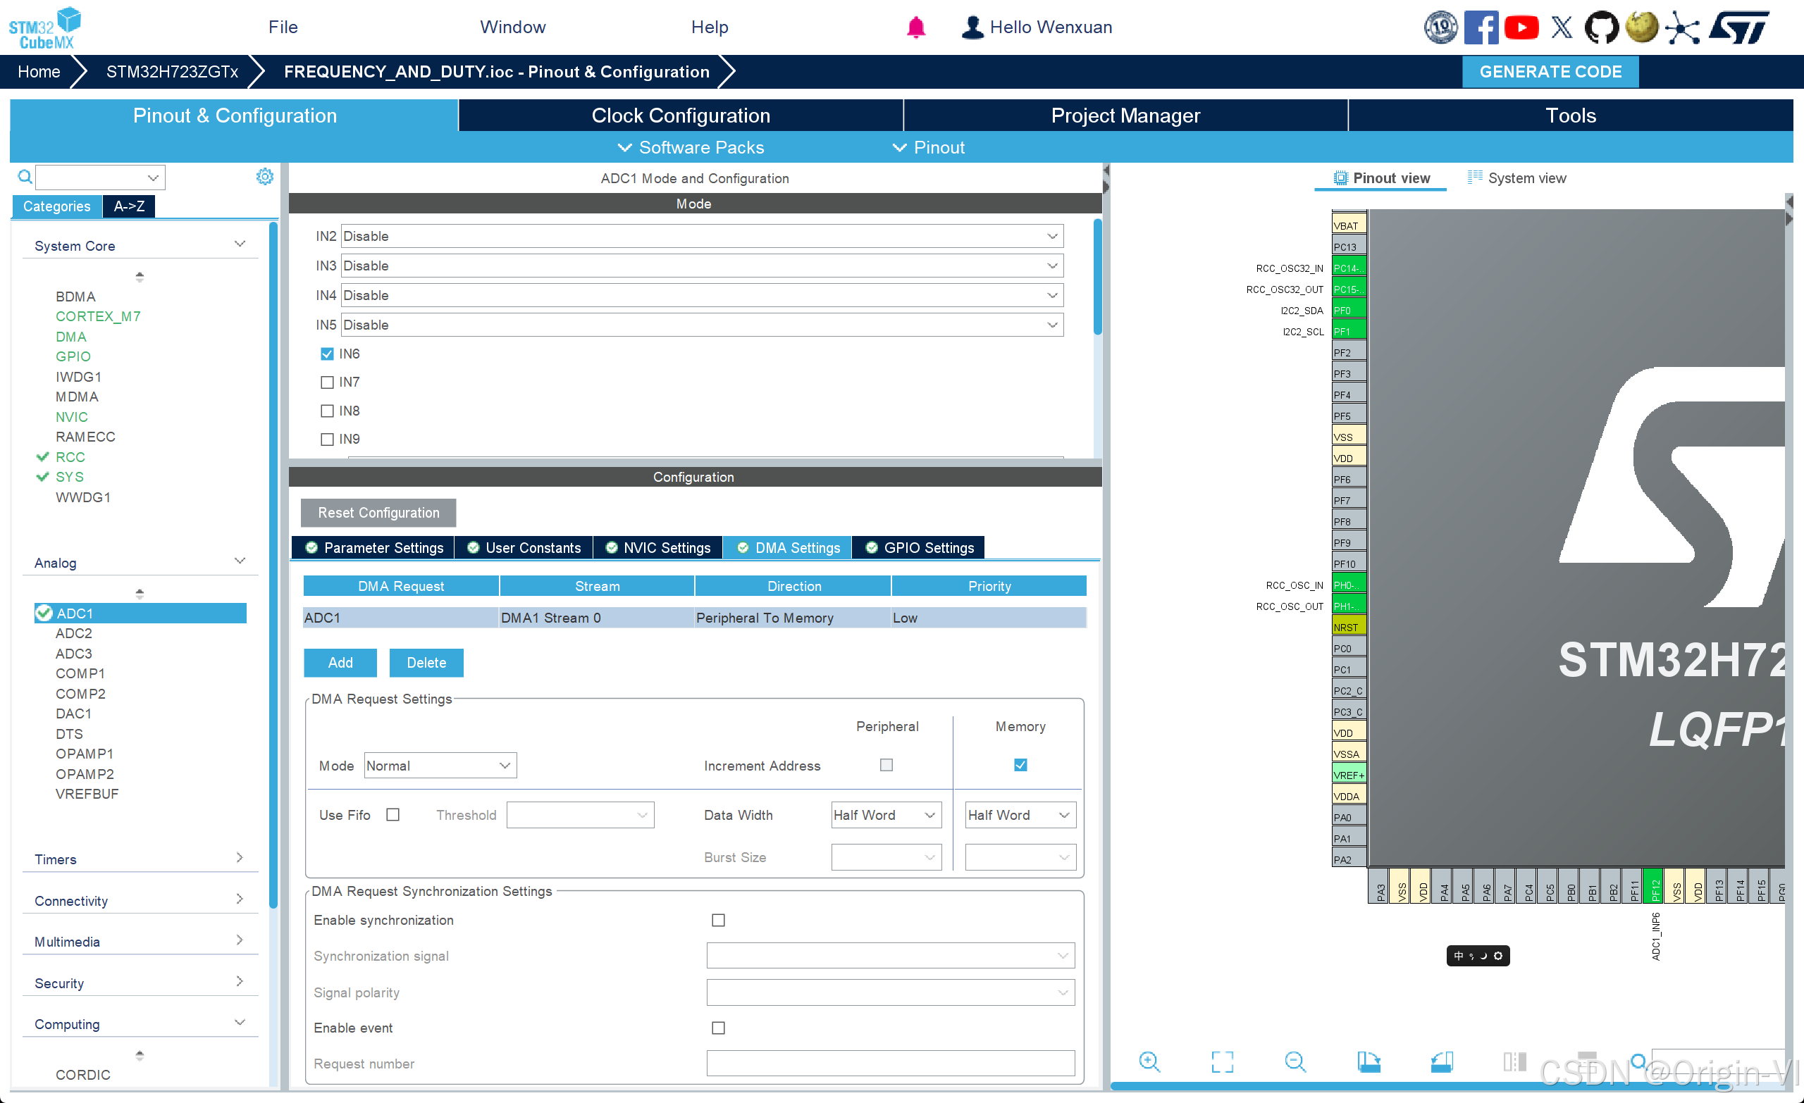Image resolution: width=1804 pixels, height=1103 pixels.
Task: Open the NVIC Settings tab
Action: pos(658,547)
